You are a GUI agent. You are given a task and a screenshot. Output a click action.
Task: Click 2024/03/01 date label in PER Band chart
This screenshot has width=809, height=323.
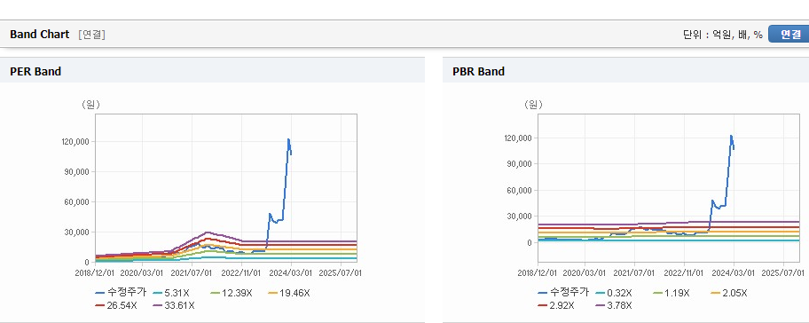click(x=292, y=272)
